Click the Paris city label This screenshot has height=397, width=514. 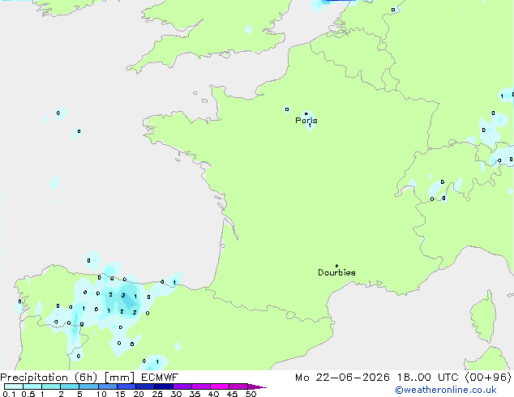coord(306,121)
